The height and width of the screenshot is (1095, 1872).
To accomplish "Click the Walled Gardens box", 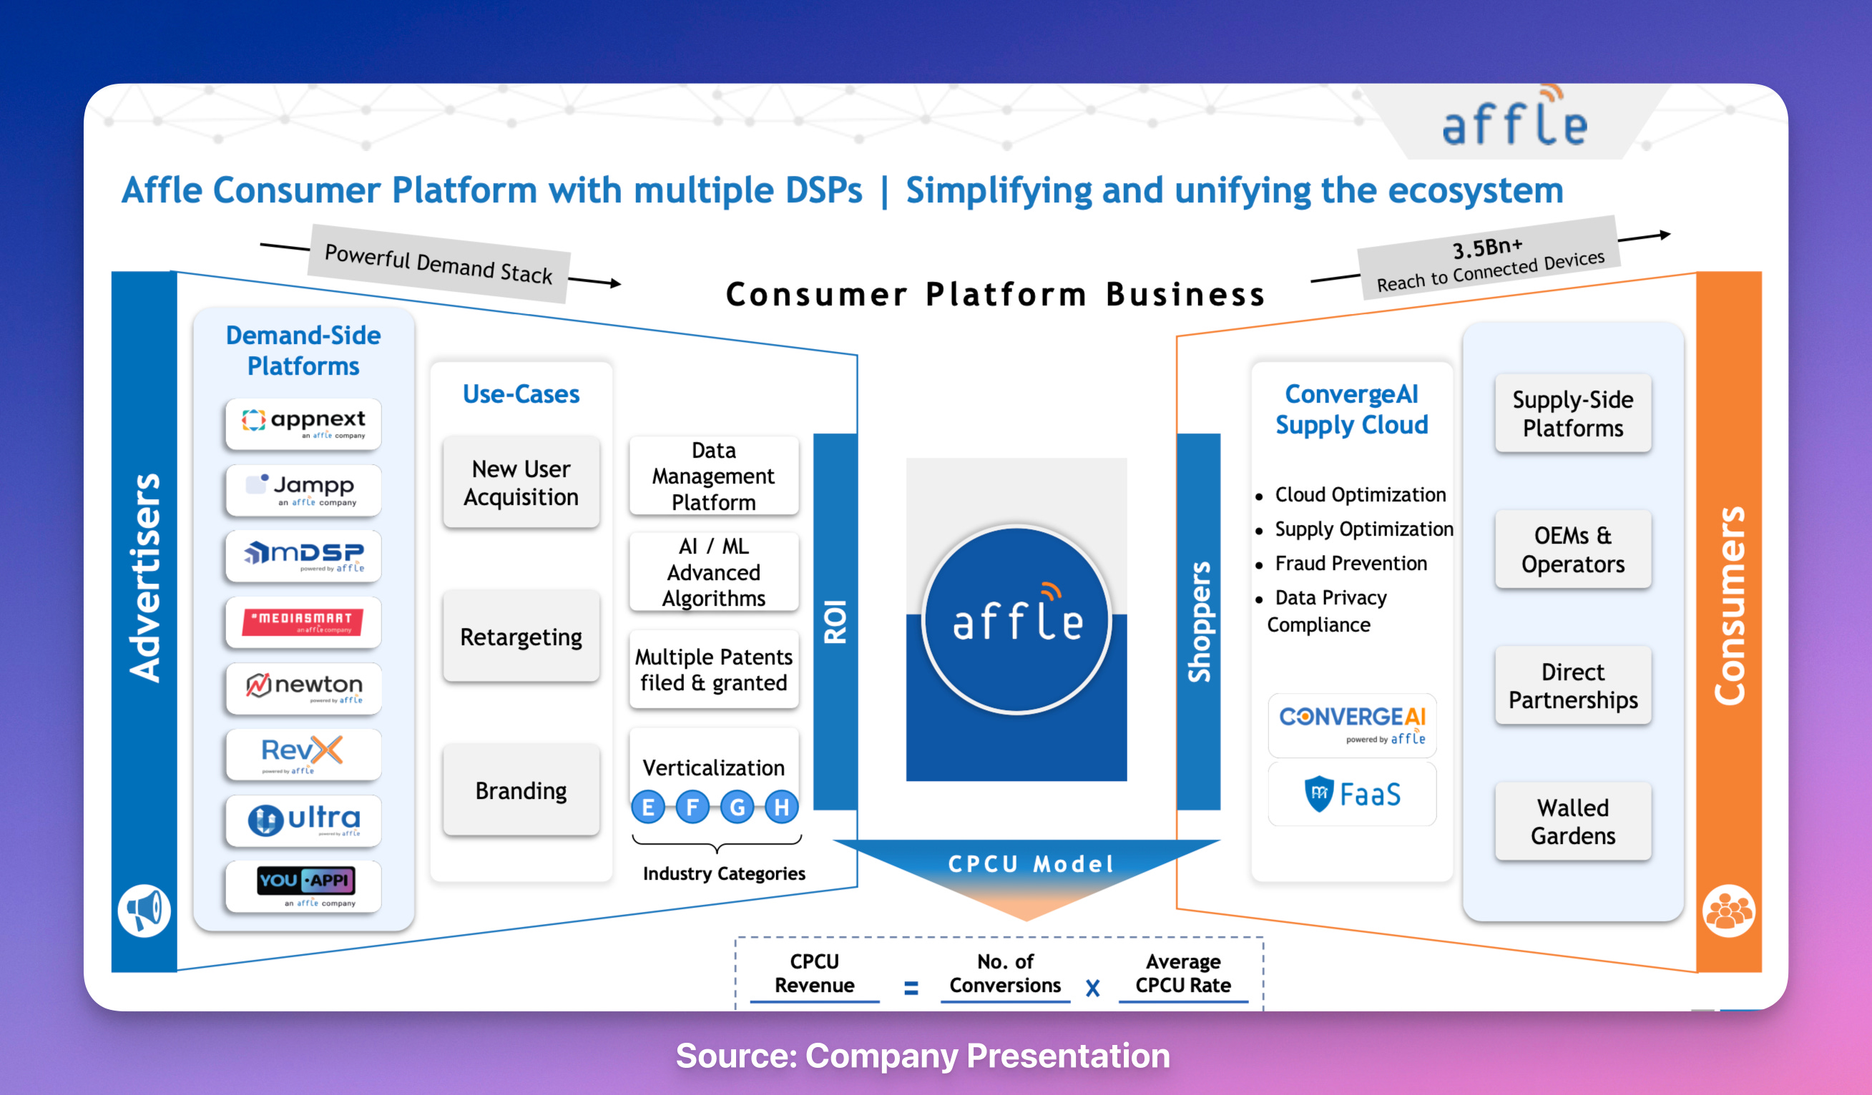I will (x=1572, y=821).
